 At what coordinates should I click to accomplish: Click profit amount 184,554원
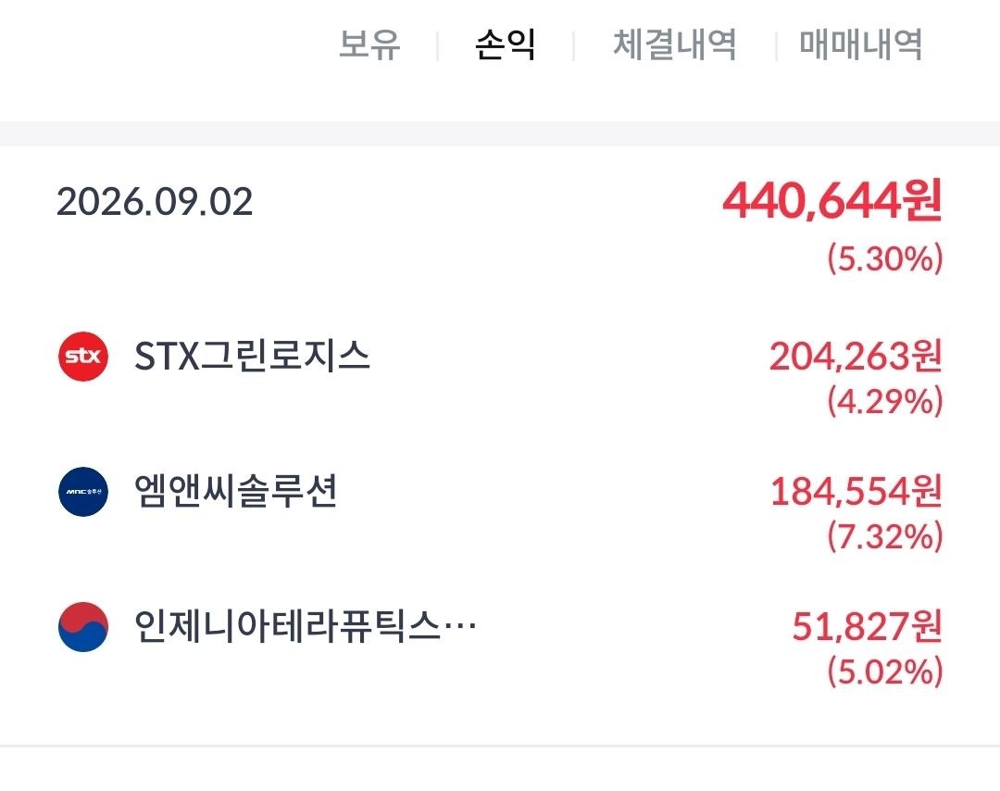coord(856,491)
